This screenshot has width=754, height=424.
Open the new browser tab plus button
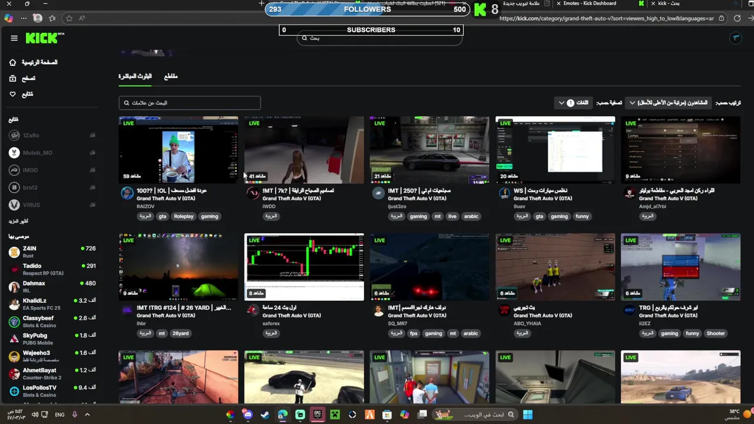point(262,4)
